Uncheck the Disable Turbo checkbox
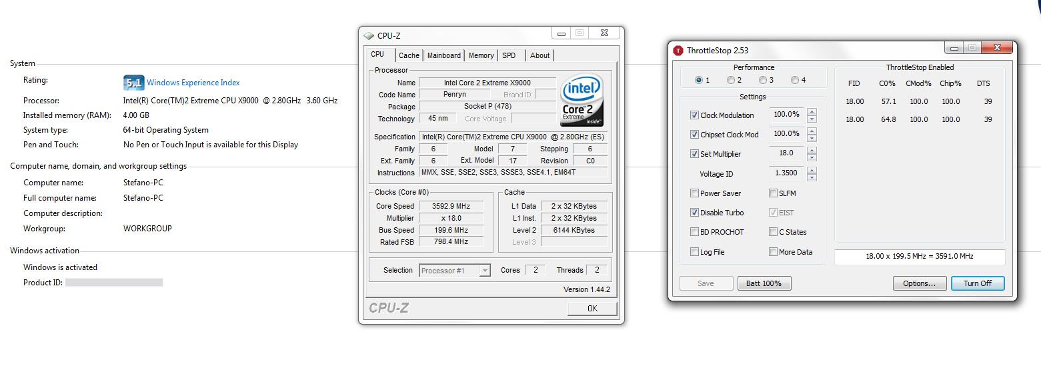This screenshot has height=390, width=1041. (695, 213)
